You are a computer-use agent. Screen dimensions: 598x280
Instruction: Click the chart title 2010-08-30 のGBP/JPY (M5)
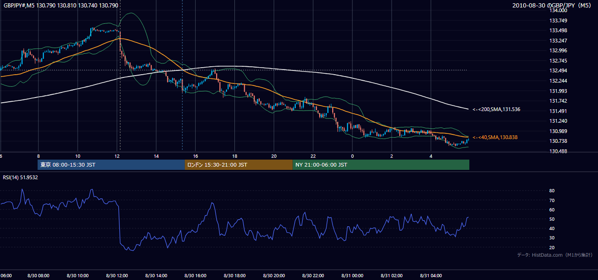coord(552,5)
